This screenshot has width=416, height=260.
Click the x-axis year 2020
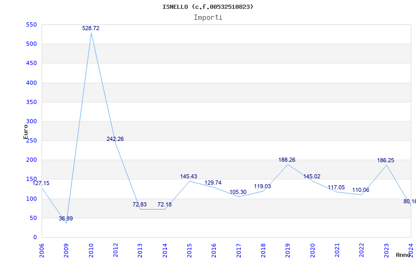point(313,251)
